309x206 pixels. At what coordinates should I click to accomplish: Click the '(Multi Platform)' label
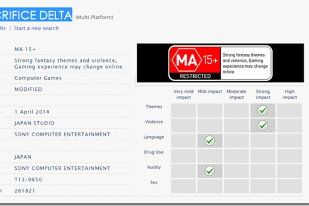pyautogui.click(x=94, y=18)
